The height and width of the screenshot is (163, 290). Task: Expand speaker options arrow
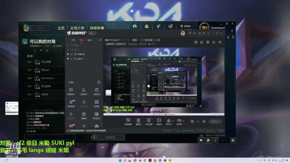183,121
